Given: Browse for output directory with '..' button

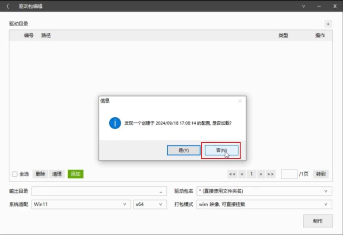Looking at the screenshot, I should 161,191.
